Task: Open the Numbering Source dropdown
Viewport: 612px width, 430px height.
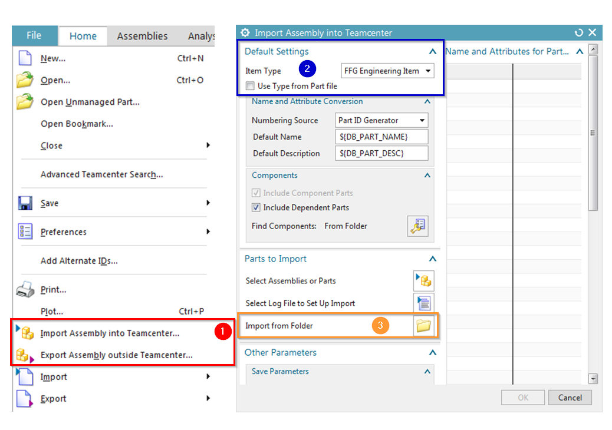Action: click(x=381, y=120)
